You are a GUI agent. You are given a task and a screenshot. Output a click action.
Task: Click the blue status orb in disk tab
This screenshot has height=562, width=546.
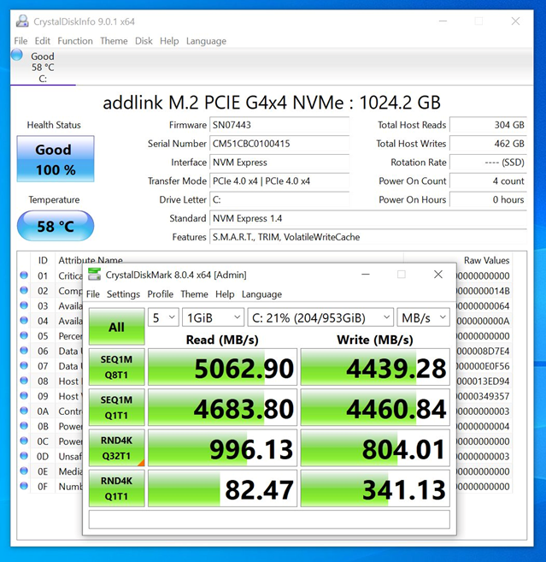[x=17, y=56]
